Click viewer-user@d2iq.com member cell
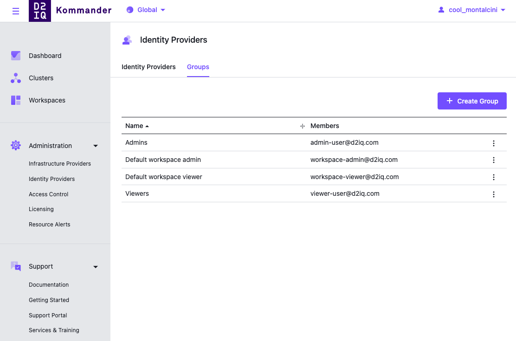Screen dimensions: 516x341 click(345, 193)
